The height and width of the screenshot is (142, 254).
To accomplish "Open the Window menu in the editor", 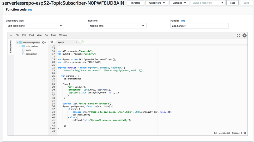I will click(63, 35).
